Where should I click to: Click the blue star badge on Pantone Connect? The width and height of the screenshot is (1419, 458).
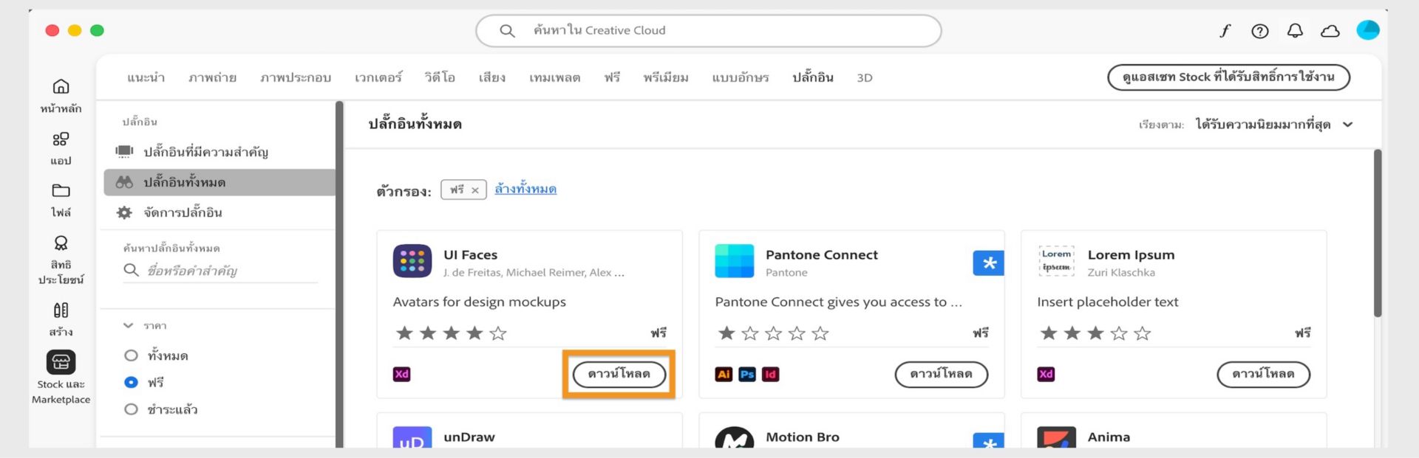pos(988,263)
